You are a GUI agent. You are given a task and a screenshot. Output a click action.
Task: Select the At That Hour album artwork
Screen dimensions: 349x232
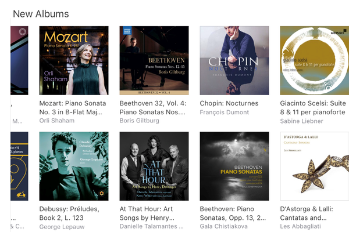(154, 166)
